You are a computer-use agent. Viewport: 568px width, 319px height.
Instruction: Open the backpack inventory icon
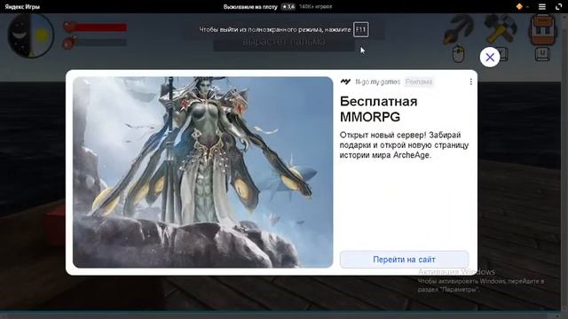pyautogui.click(x=542, y=29)
